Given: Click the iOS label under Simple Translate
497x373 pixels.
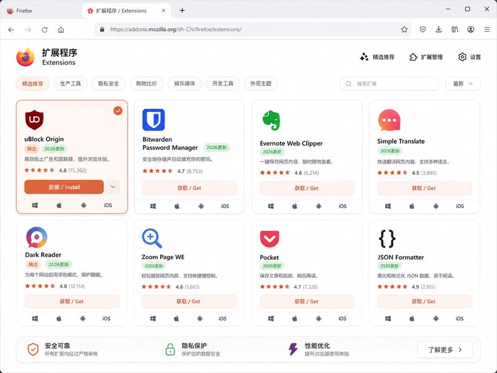Looking at the screenshot, I should [x=460, y=206].
